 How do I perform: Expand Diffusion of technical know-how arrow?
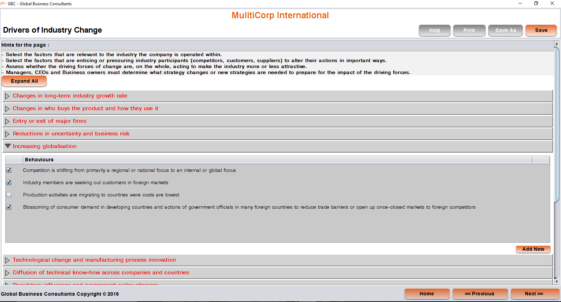tap(7, 273)
